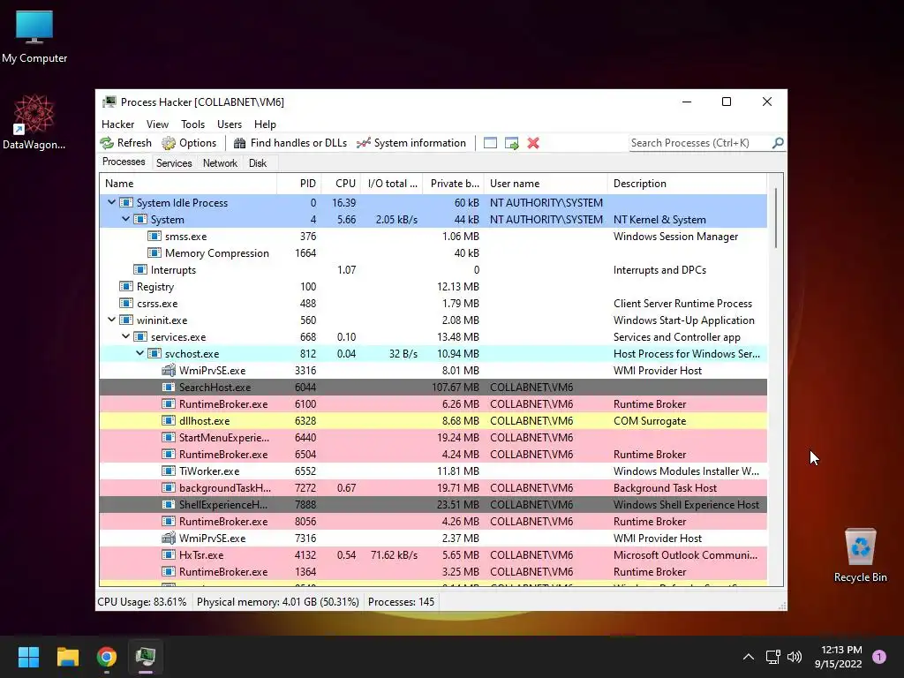
Task: Open File Explorer from the taskbar
Action: pyautogui.click(x=67, y=657)
